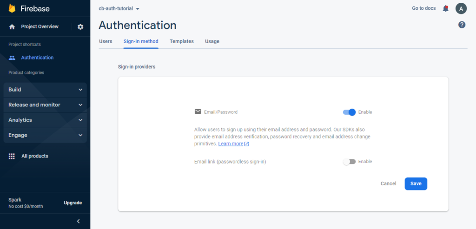Open the cb-auth-tutorial project dropdown
This screenshot has height=229, width=476.
point(119,8)
